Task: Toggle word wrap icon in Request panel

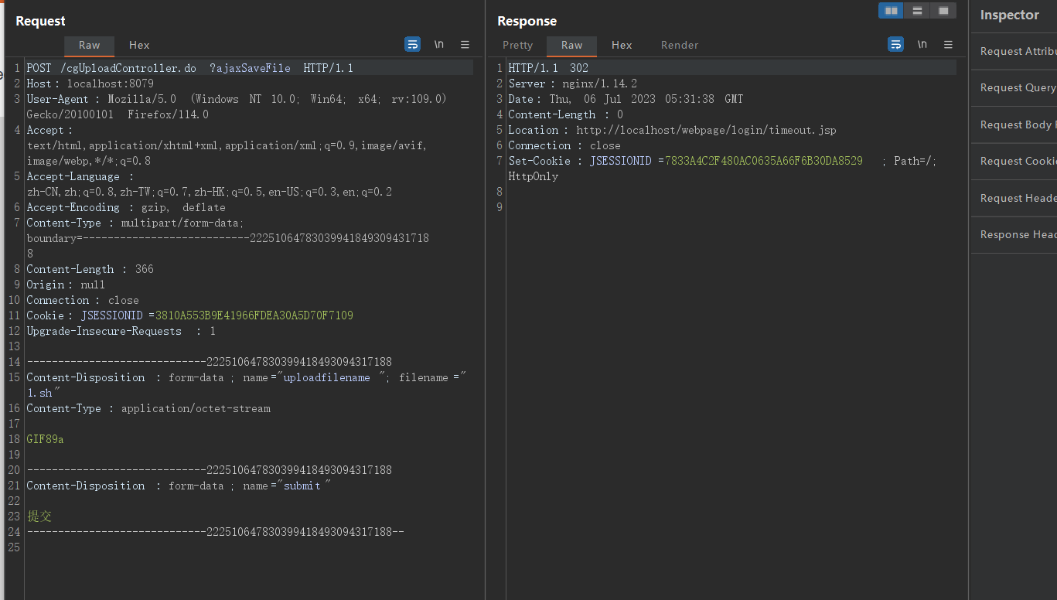Action: click(413, 45)
